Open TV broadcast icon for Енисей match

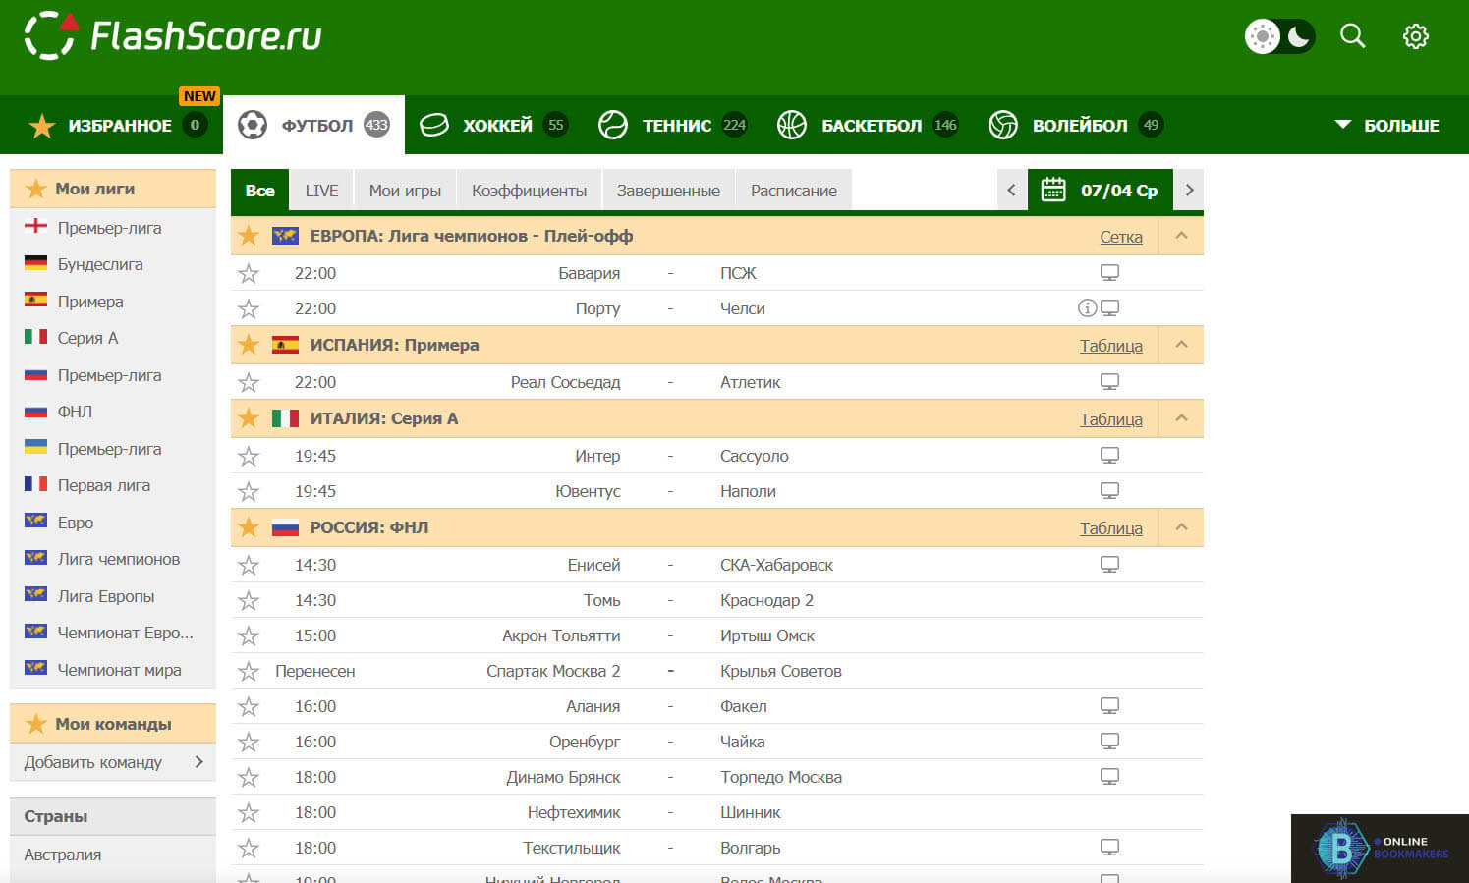point(1109,565)
